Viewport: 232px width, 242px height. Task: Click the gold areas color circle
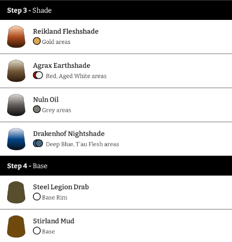tap(37, 41)
